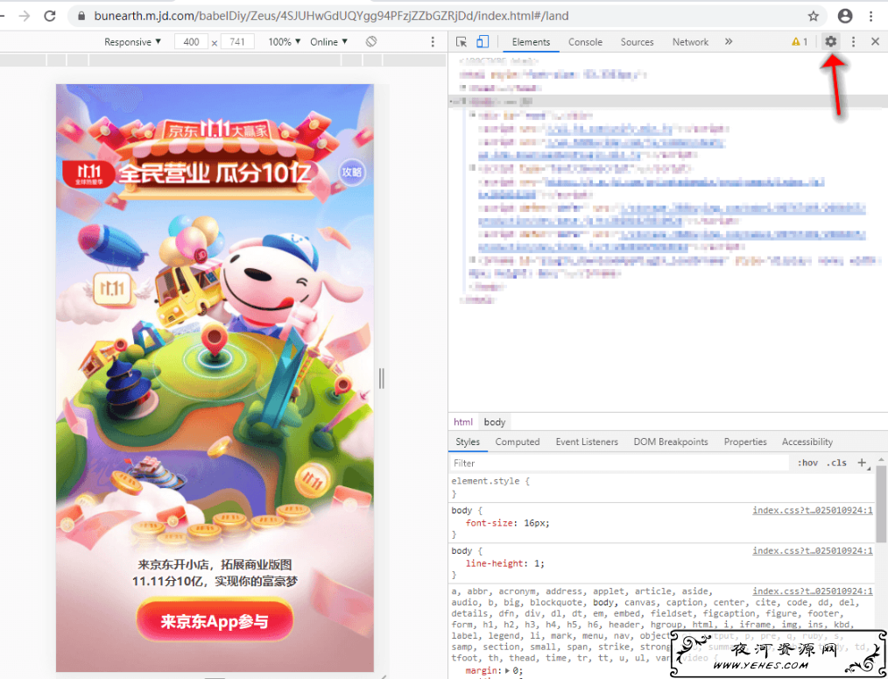View site info via lock icon
Viewport: 888px width, 679px height.
[x=81, y=16]
